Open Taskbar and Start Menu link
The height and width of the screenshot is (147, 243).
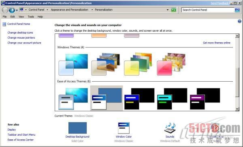tap(21, 135)
